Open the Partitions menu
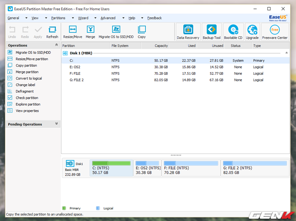Screen dimensions: 296x221 click(58, 18)
